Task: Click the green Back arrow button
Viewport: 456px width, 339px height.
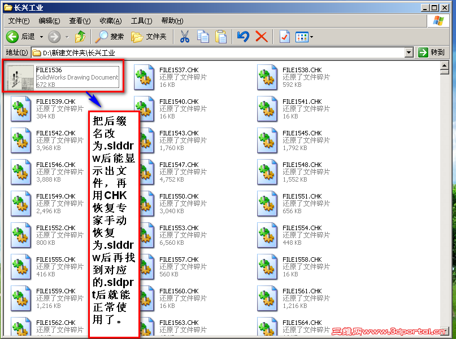Action: pos(12,37)
